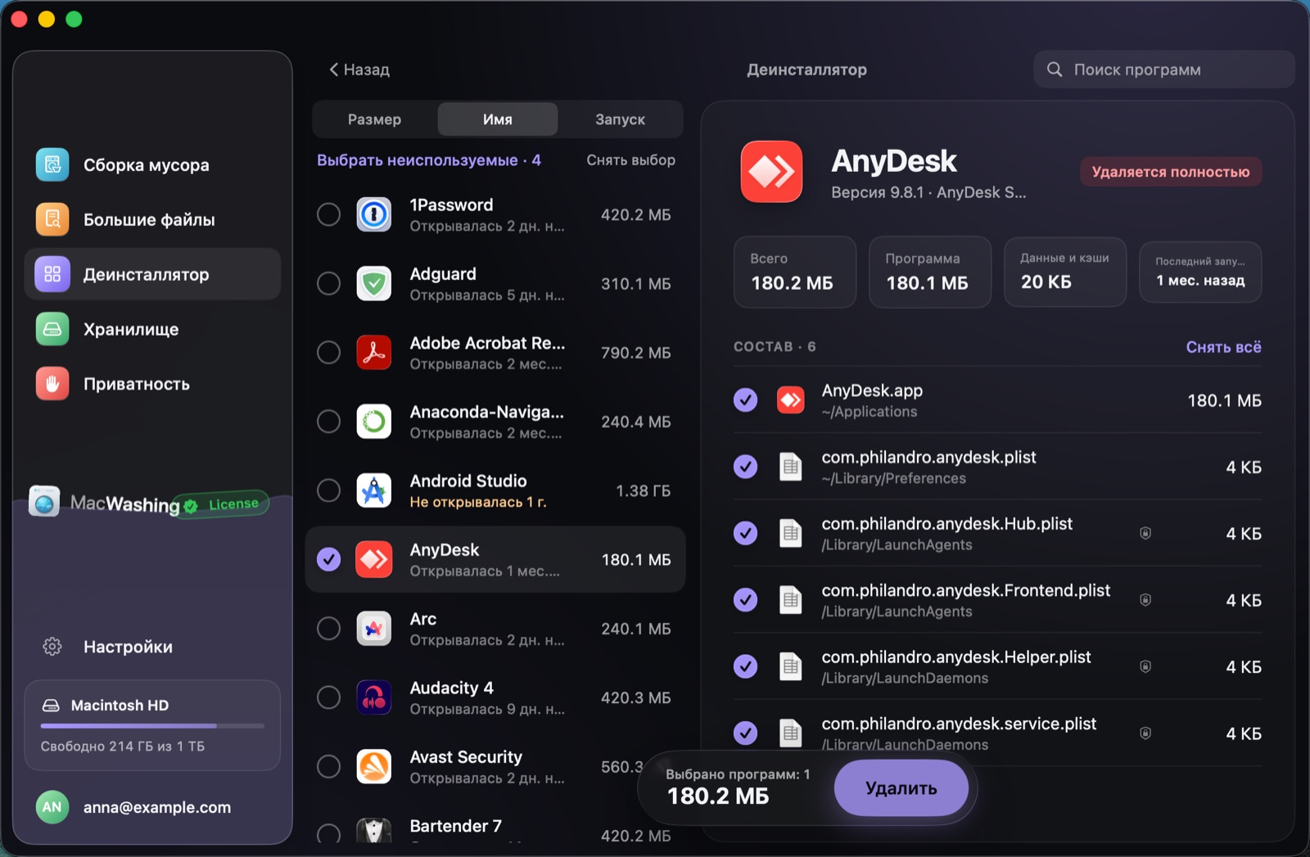
Task: Switch to the Запуск sort tab
Action: click(x=620, y=120)
